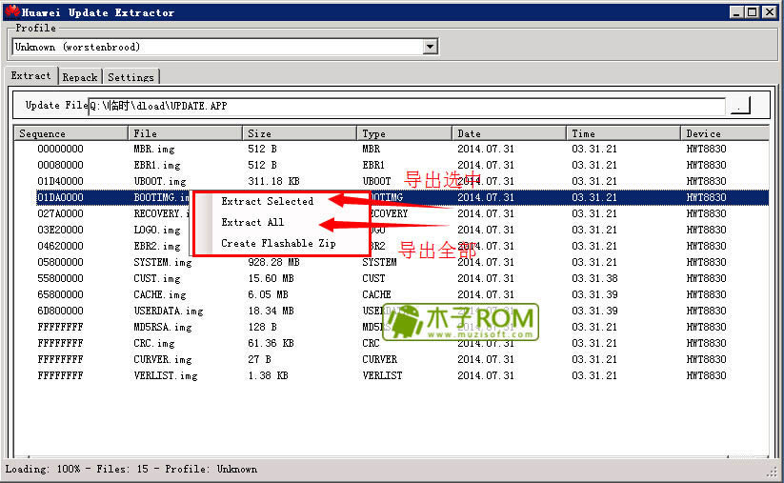Maximize the Huawei Update Extractor window
The width and height of the screenshot is (784, 483).
click(x=752, y=12)
